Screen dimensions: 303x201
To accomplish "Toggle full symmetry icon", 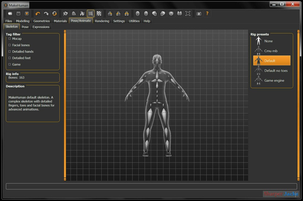I will click(x=127, y=14).
